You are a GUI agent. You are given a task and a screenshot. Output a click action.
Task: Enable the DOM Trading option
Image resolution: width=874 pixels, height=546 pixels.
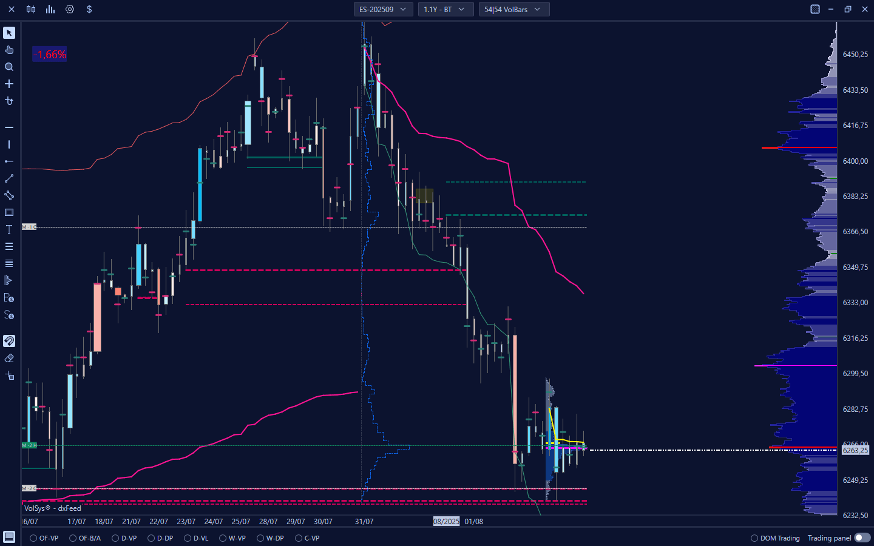(754, 538)
